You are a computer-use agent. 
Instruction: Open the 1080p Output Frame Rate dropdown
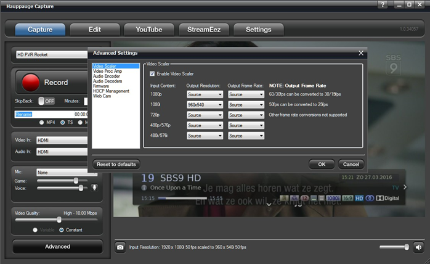click(246, 94)
